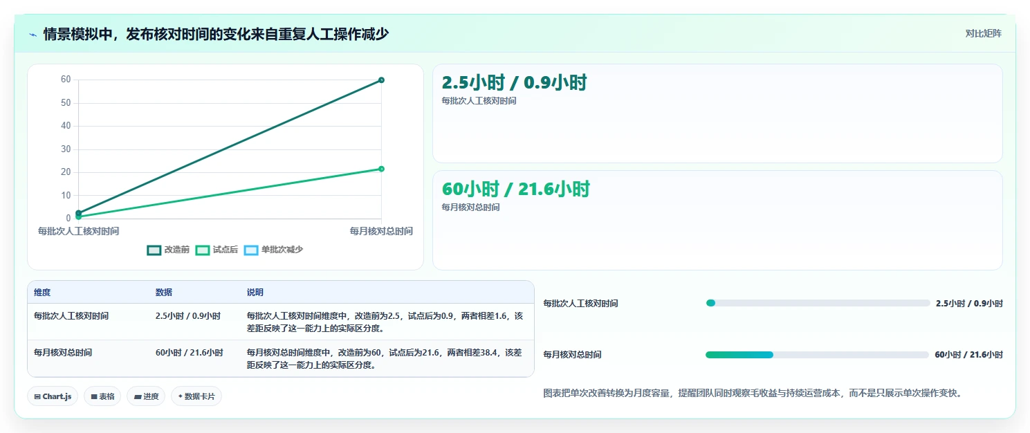The image size is (1030, 433).
Task: Click the 维度 column header
Action: [x=42, y=293]
